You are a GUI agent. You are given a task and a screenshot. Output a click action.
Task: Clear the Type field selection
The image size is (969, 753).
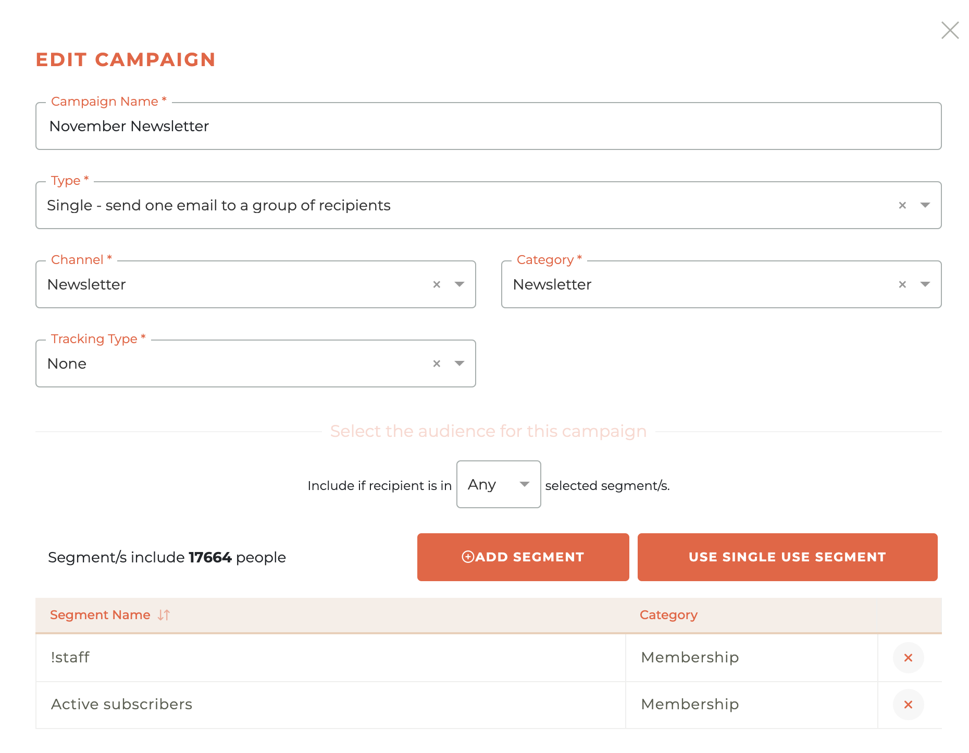point(902,206)
